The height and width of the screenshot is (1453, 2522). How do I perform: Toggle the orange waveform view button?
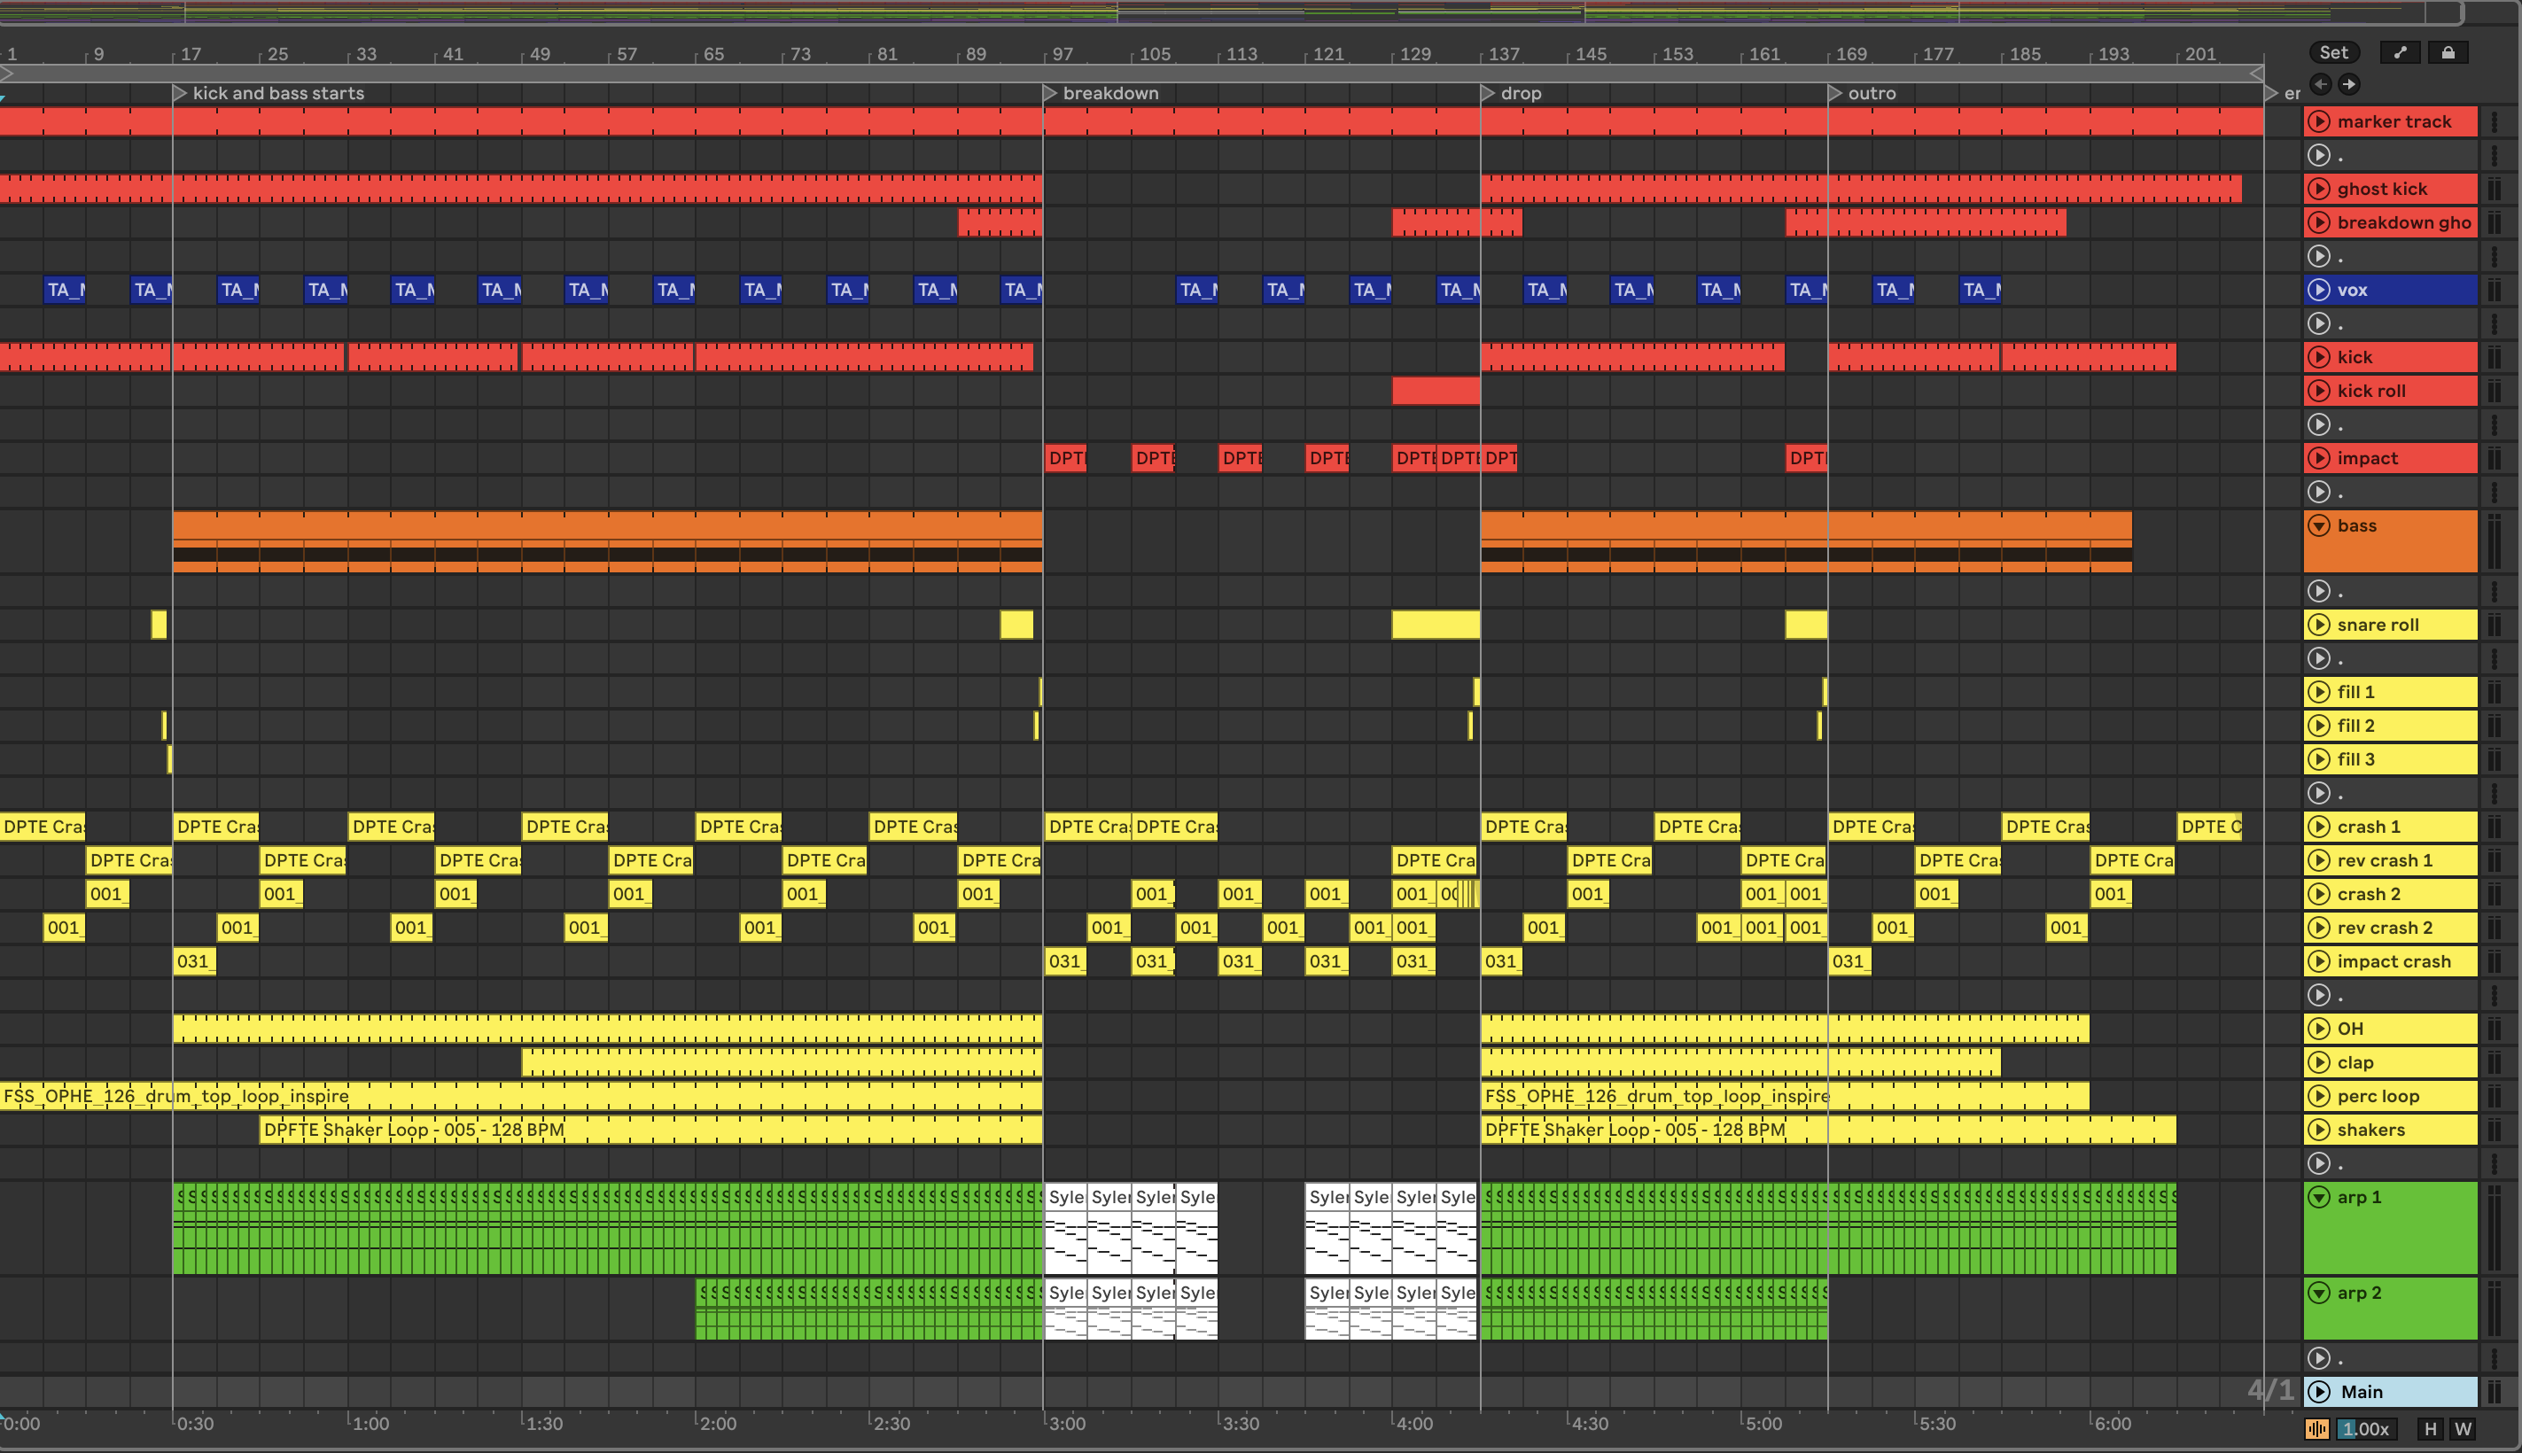point(2317,1430)
